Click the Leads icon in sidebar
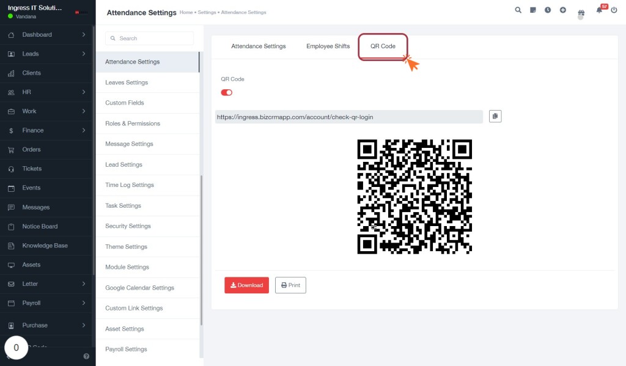The width and height of the screenshot is (626, 366). pos(11,54)
